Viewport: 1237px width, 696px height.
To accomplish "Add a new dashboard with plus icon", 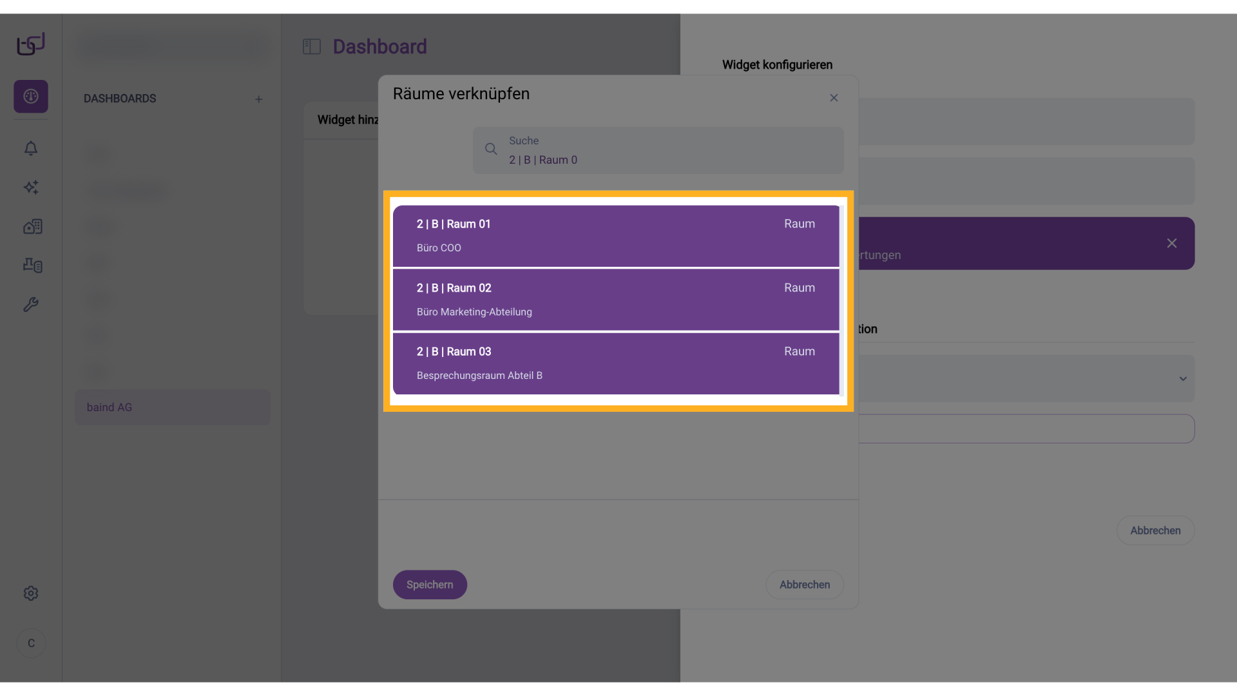I will [258, 99].
